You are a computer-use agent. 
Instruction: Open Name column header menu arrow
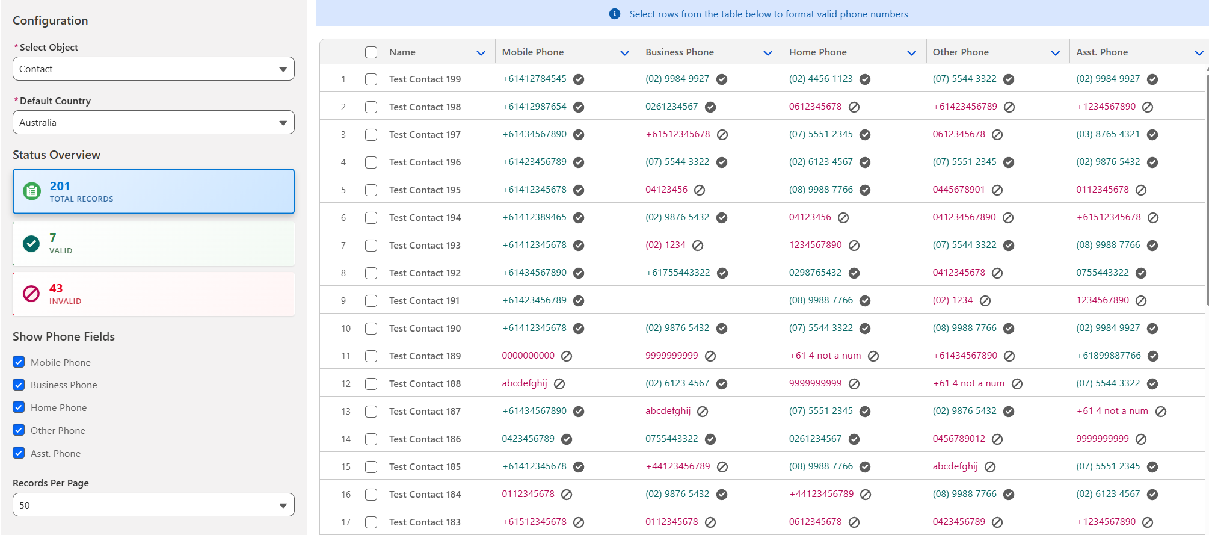coord(481,53)
